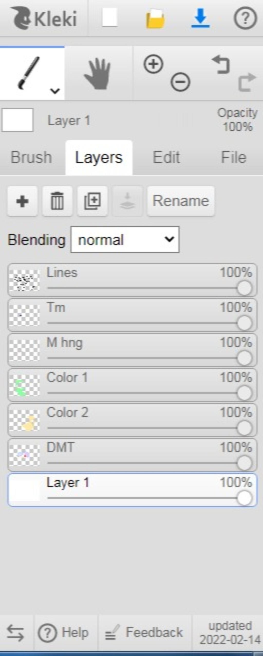The height and width of the screenshot is (656, 263).
Task: Delete layer using trash icon
Action: tap(57, 201)
